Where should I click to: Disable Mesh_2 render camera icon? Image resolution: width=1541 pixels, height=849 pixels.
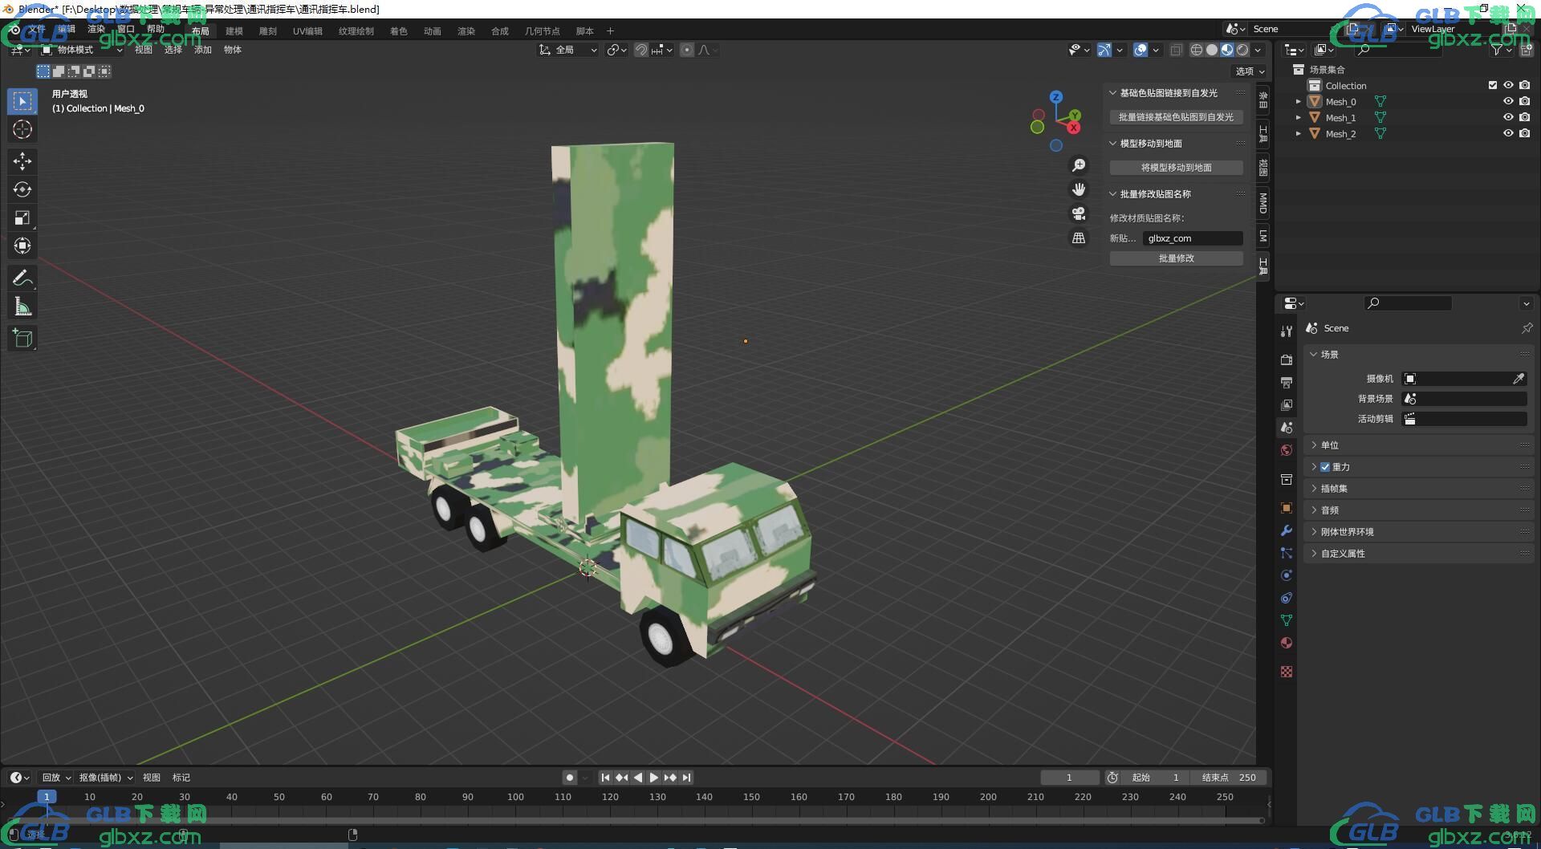coord(1525,133)
